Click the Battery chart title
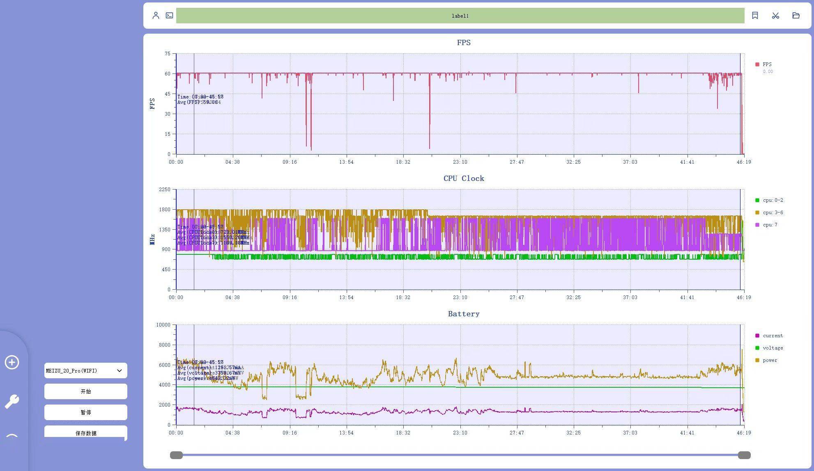This screenshot has width=814, height=471. (464, 314)
